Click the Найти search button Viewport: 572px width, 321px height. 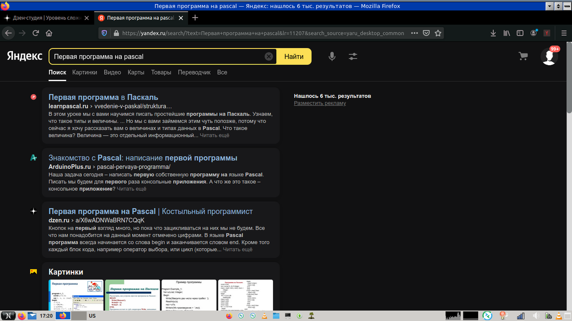294,56
